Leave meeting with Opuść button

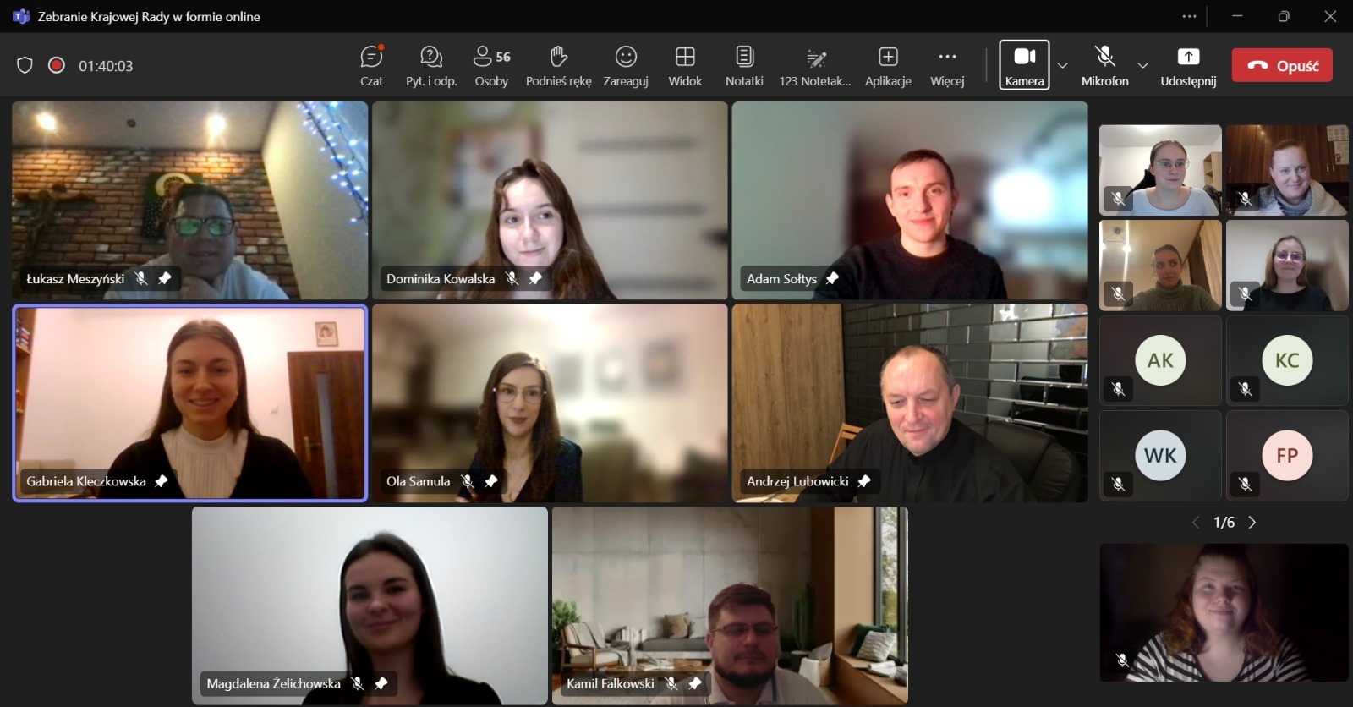(x=1282, y=65)
